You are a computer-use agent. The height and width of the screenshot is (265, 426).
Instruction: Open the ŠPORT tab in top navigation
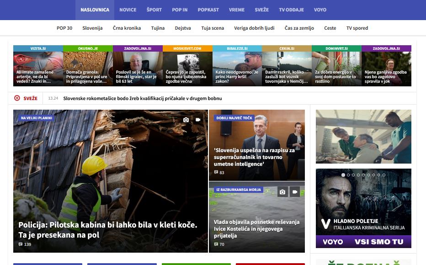(154, 10)
